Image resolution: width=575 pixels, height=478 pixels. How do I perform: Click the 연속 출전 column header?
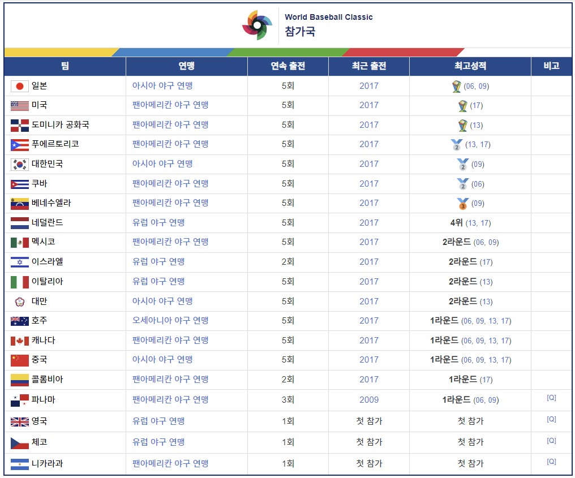point(288,66)
